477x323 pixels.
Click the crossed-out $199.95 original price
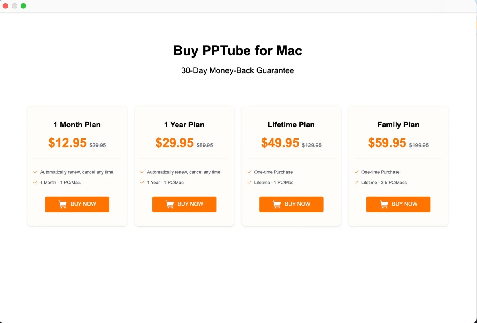click(419, 146)
